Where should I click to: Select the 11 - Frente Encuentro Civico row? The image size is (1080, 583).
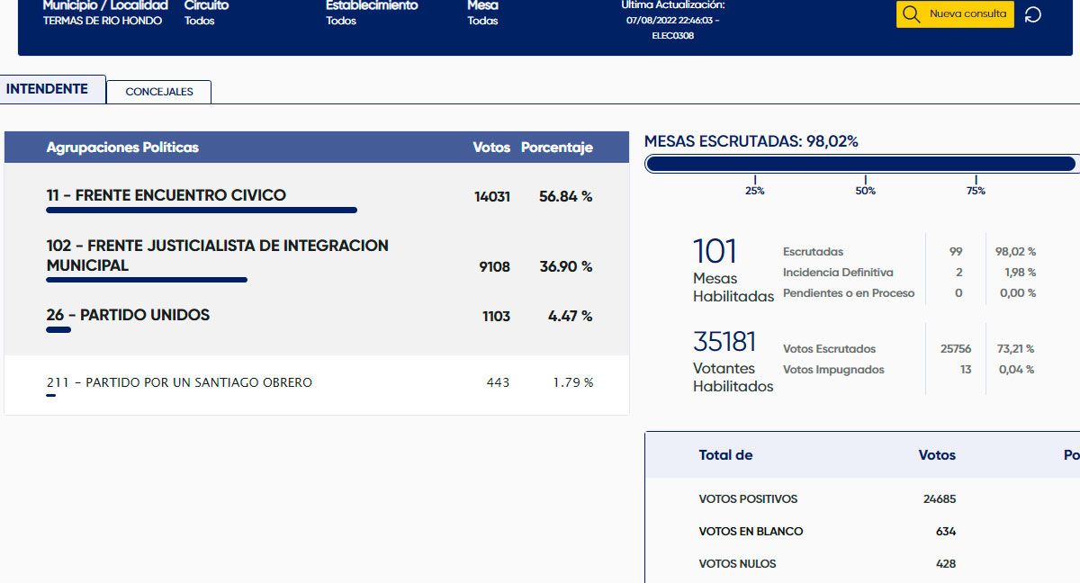(166, 195)
